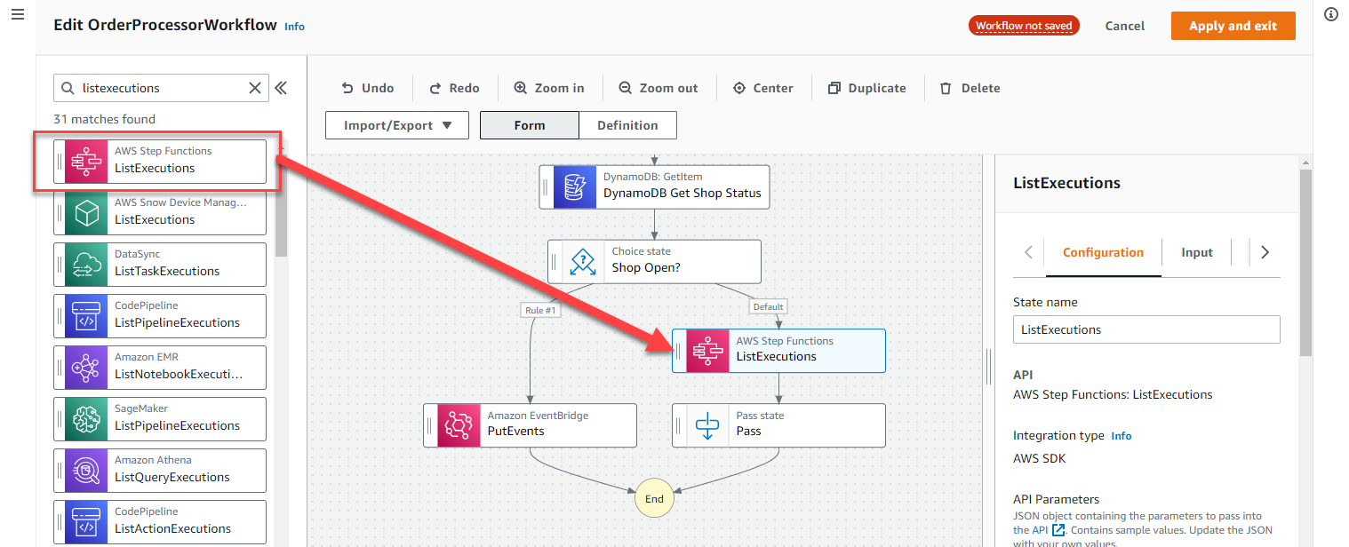
Task: Select CodePipeline ListPipelineExecutions icon
Action: pos(85,316)
